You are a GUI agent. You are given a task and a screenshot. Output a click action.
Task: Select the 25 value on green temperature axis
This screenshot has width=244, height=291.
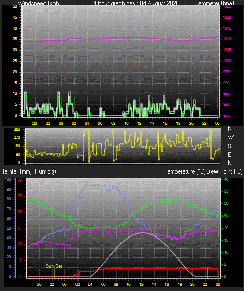point(226,215)
